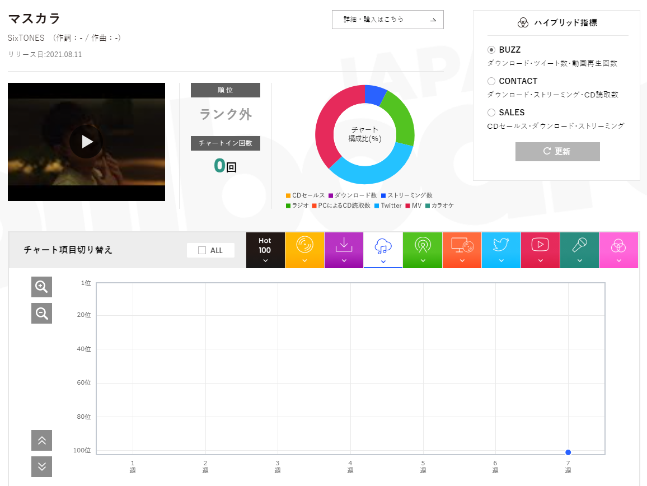Image resolution: width=647 pixels, height=486 pixels.
Task: Select the download arrow icon tab
Action: [344, 250]
